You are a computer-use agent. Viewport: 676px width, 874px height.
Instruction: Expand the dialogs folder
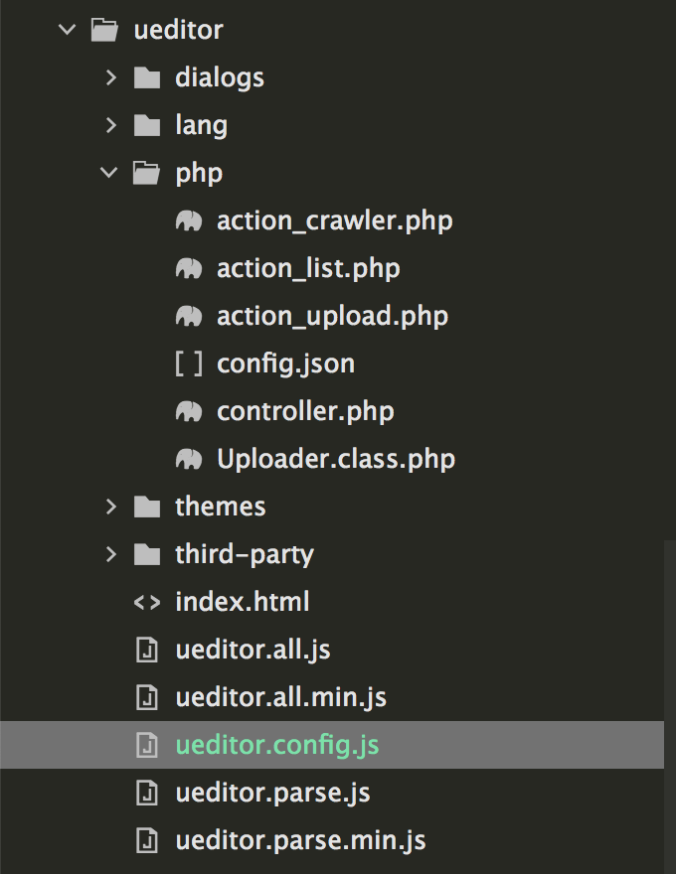[109, 77]
